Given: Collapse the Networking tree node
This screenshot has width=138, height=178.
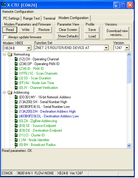Looking at the screenshot, I should coord(4,55).
